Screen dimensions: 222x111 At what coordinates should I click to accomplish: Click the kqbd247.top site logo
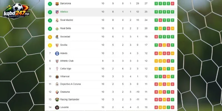point(16,11)
